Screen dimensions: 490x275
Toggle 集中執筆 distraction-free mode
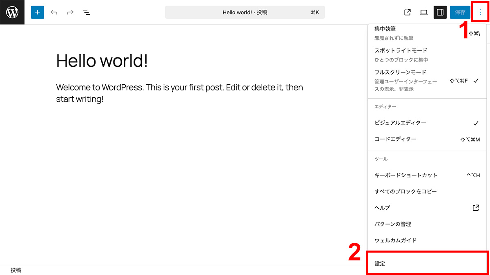click(x=427, y=33)
